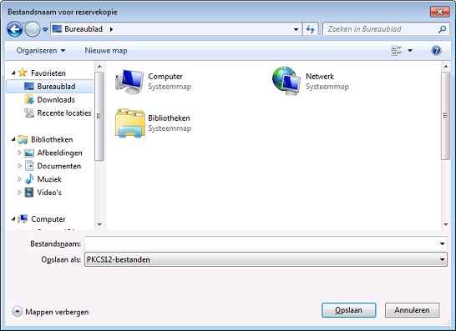Click the search magnifier icon
The image size is (456, 331).
point(443,29)
